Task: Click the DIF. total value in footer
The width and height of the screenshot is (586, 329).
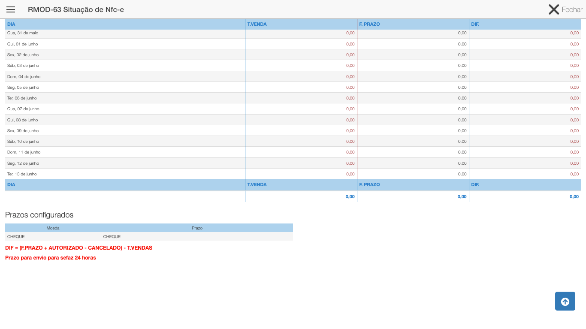Action: 574,197
